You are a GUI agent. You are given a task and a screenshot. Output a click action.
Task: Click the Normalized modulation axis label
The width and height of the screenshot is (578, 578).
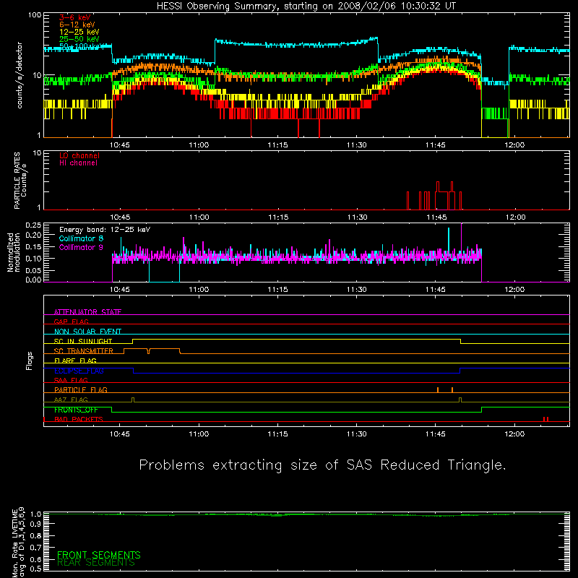click(x=13, y=252)
